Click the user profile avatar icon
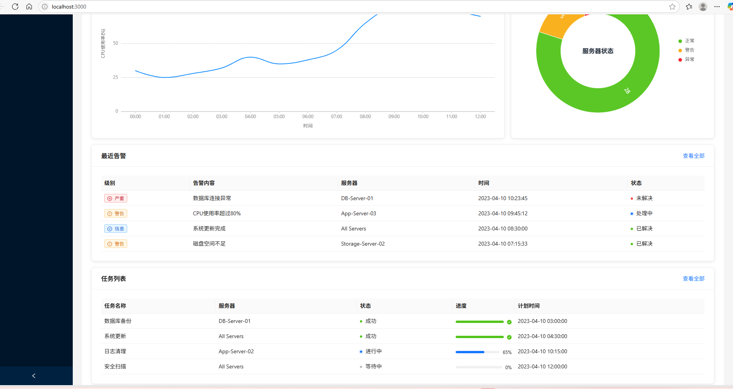 coord(703,7)
